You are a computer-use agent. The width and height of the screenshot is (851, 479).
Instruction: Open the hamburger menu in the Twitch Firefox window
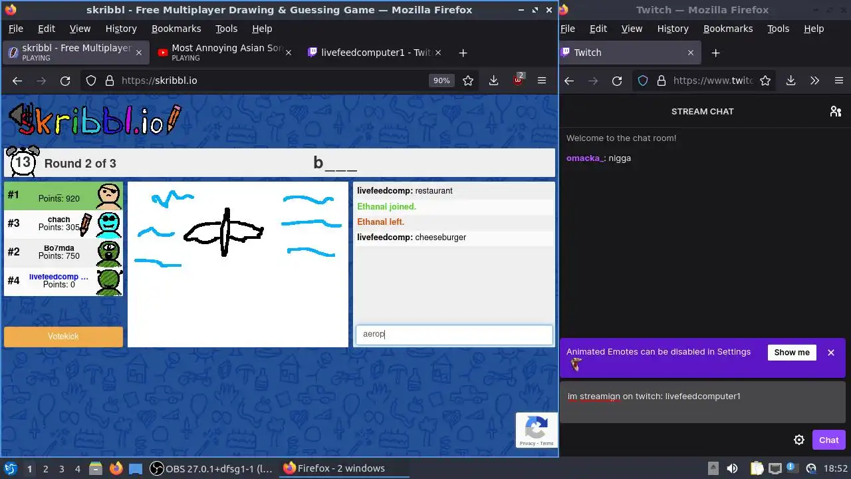click(x=838, y=80)
